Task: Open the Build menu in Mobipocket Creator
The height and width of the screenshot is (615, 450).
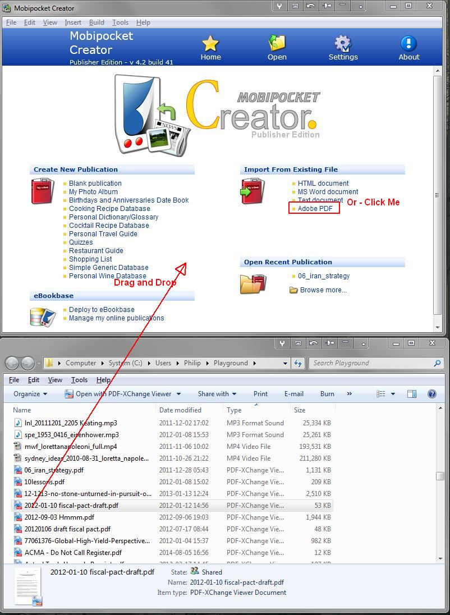Action: pyautogui.click(x=97, y=22)
